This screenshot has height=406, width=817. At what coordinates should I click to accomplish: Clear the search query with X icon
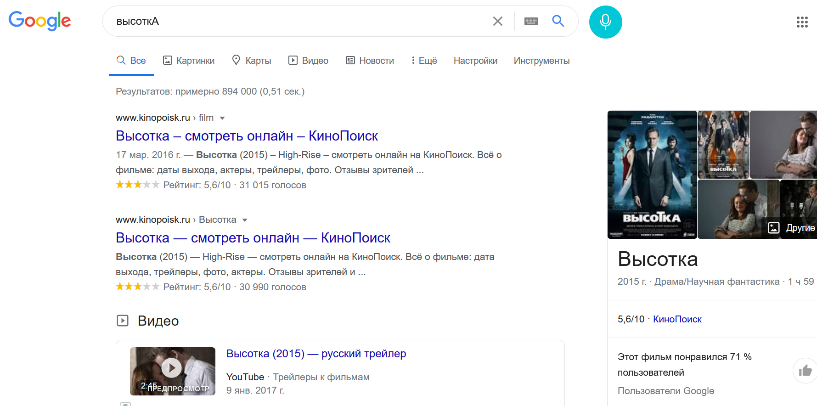(x=498, y=21)
